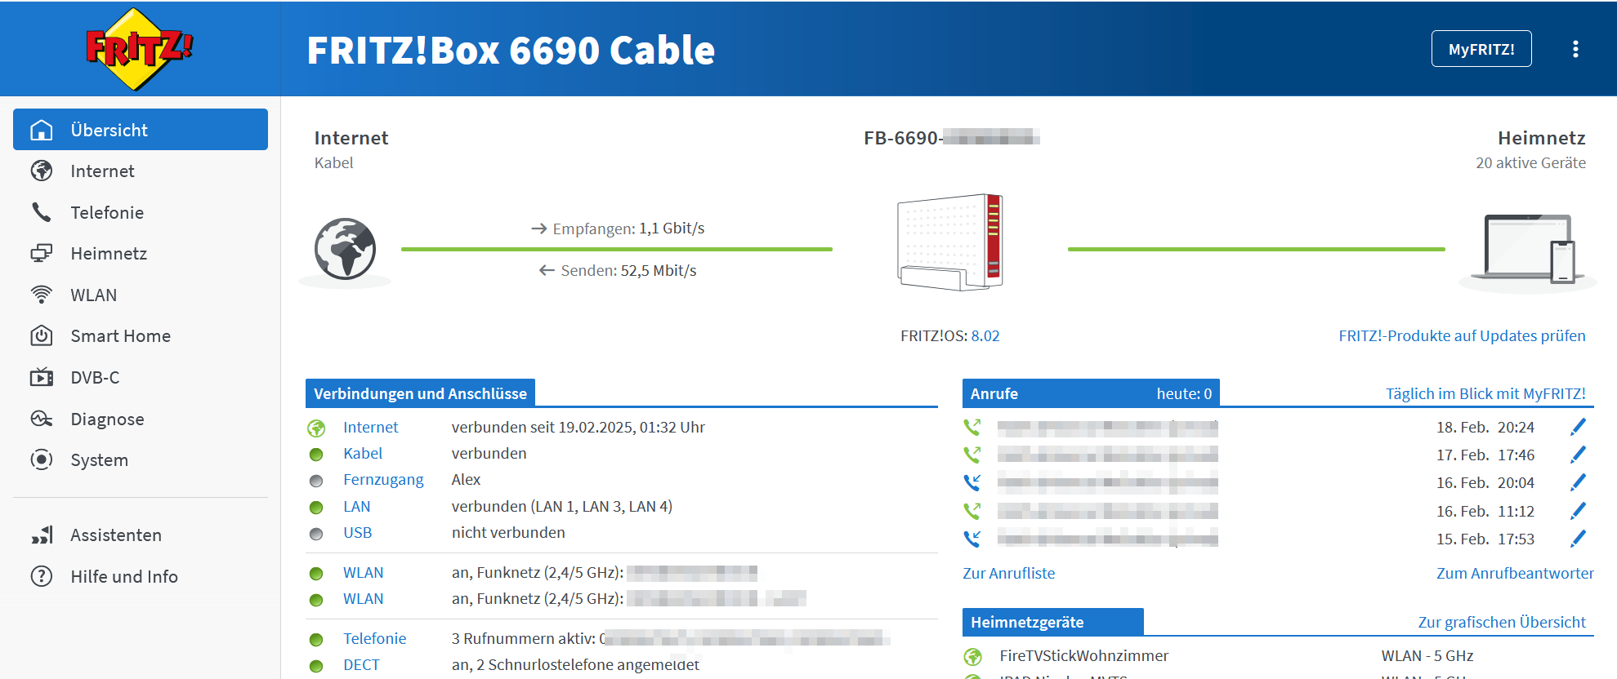Select the Übersicht menu item
The image size is (1617, 679).
pos(141,130)
